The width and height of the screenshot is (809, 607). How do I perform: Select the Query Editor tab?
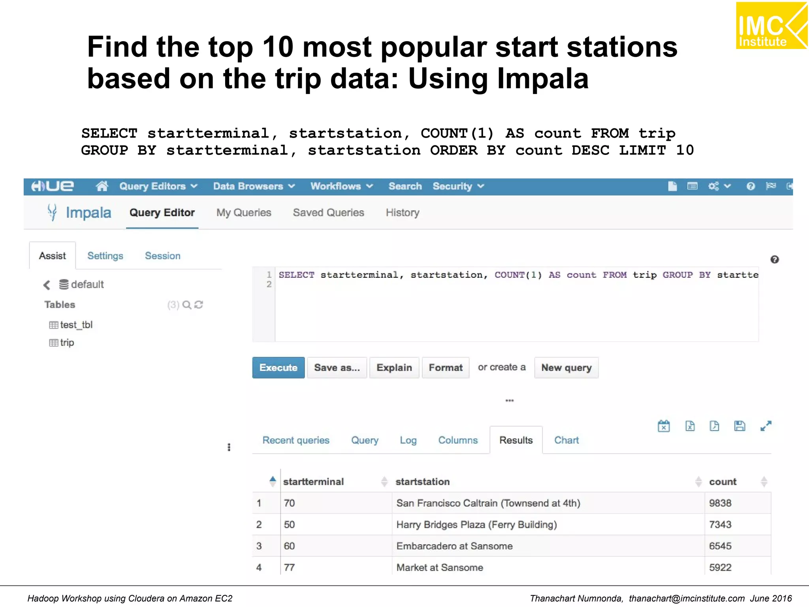click(162, 213)
